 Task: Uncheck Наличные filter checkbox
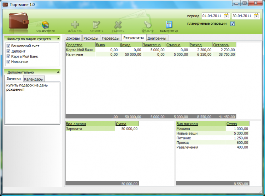click(8, 61)
